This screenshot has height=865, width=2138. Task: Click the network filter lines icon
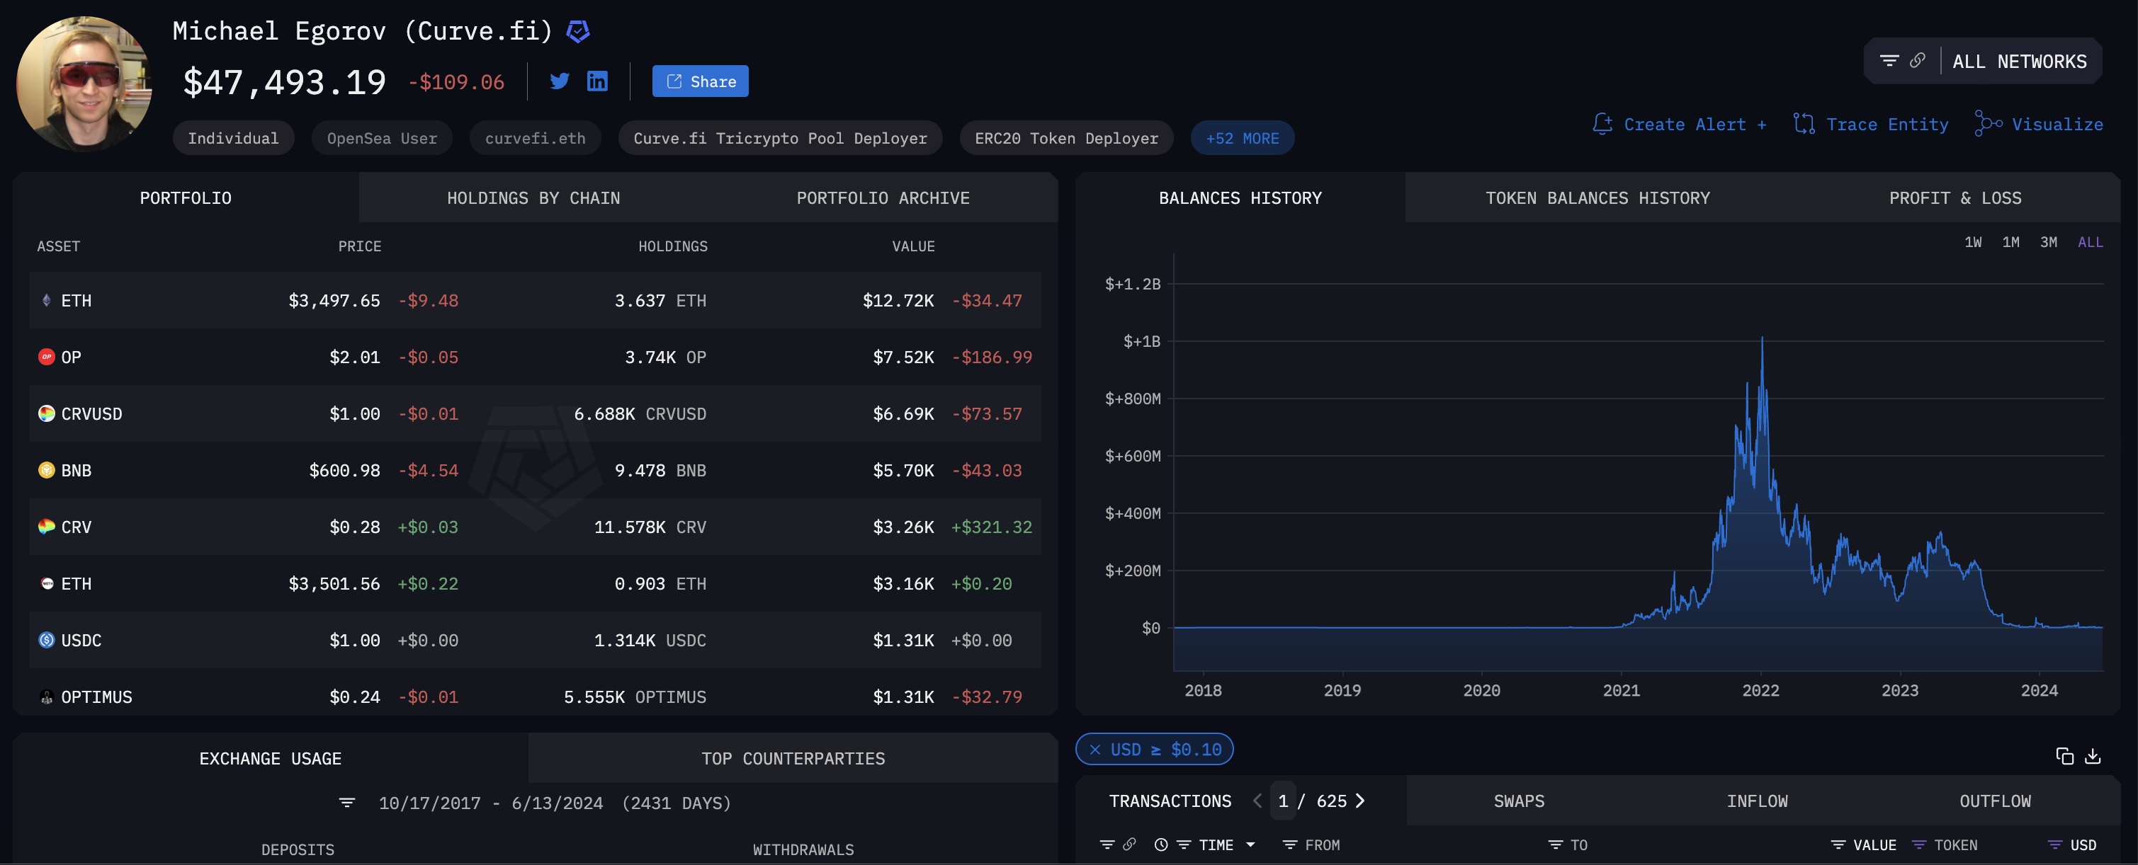[1889, 61]
